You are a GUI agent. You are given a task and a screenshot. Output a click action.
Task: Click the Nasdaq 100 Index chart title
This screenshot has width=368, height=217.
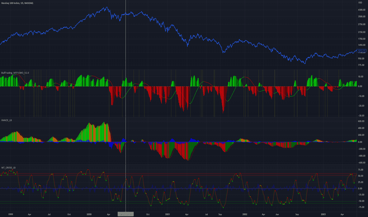17,3
